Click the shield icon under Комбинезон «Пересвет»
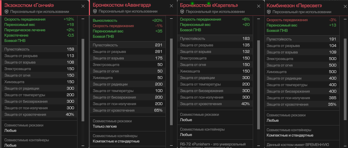Screen dimensions: 348x148 tap(269, 12)
